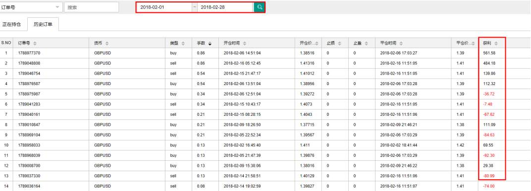Sort by 获利 column sort arrows
531x191 pixels.
[496, 43]
